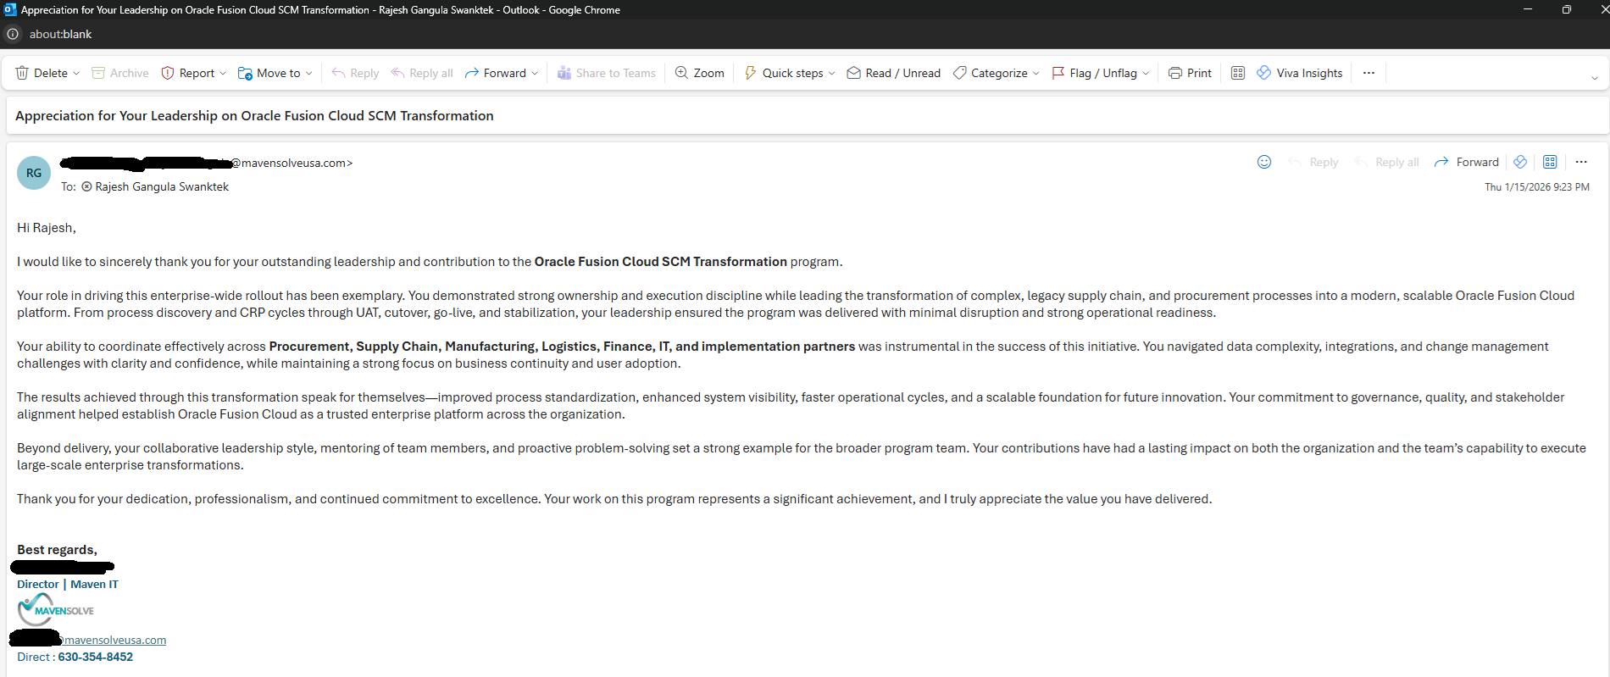Expand the Categorize dropdown menu

(x=1035, y=73)
